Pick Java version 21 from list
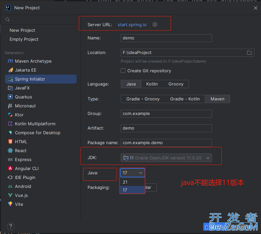The image size is (261, 234). (132, 182)
